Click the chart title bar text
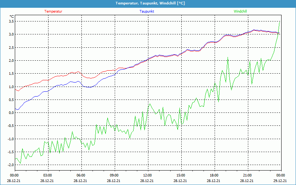Image resolution: width=296 pixels, height=185 pixels. coord(150,3)
